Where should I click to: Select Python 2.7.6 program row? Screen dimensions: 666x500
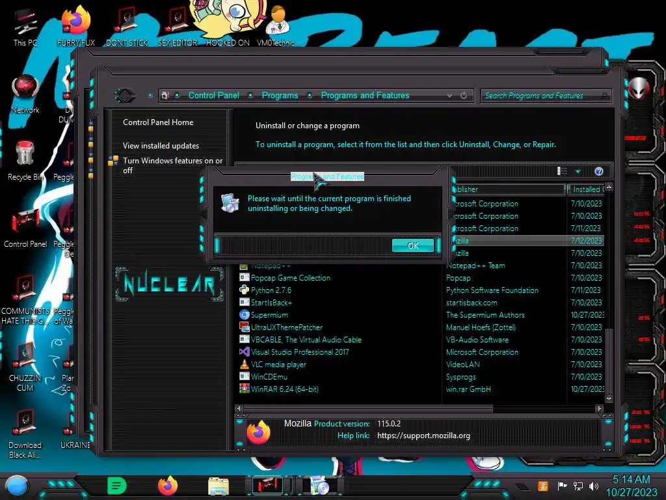tap(271, 290)
